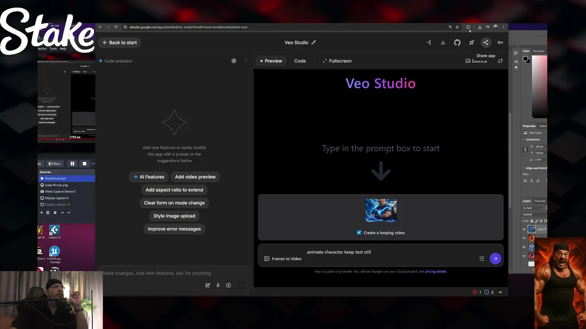Click the key icon for API key
This screenshot has width=586, height=329.
[x=500, y=42]
